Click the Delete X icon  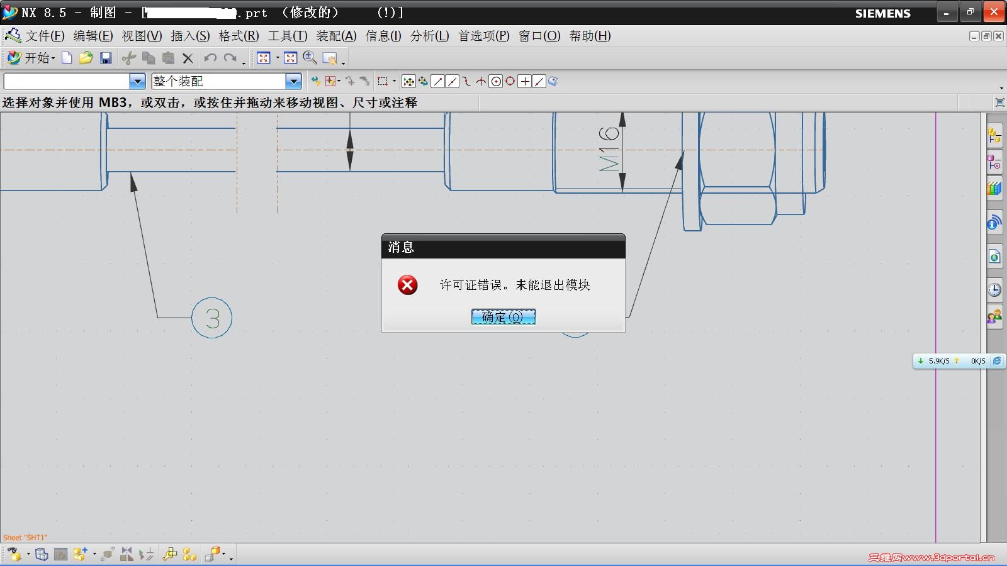[x=188, y=58]
